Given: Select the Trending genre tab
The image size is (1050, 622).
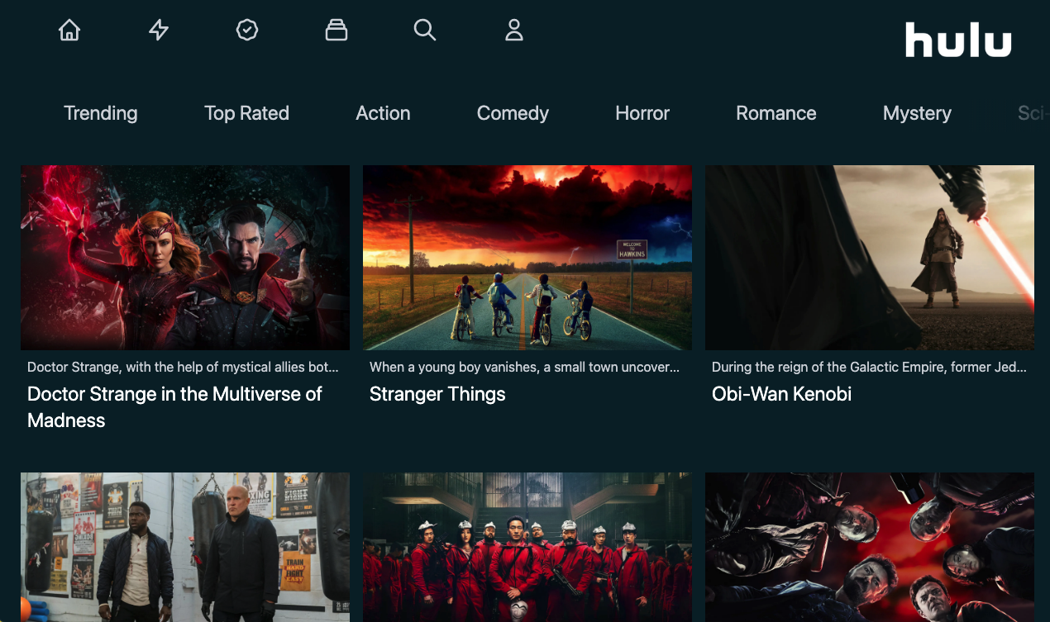Looking at the screenshot, I should point(101,113).
